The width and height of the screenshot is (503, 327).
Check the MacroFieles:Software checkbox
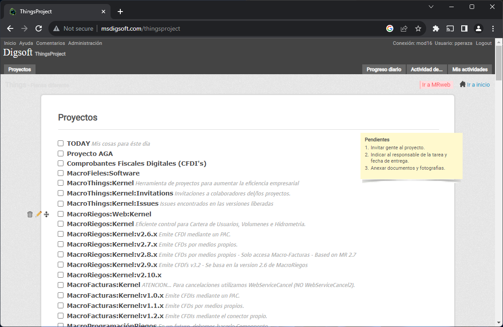tap(61, 173)
